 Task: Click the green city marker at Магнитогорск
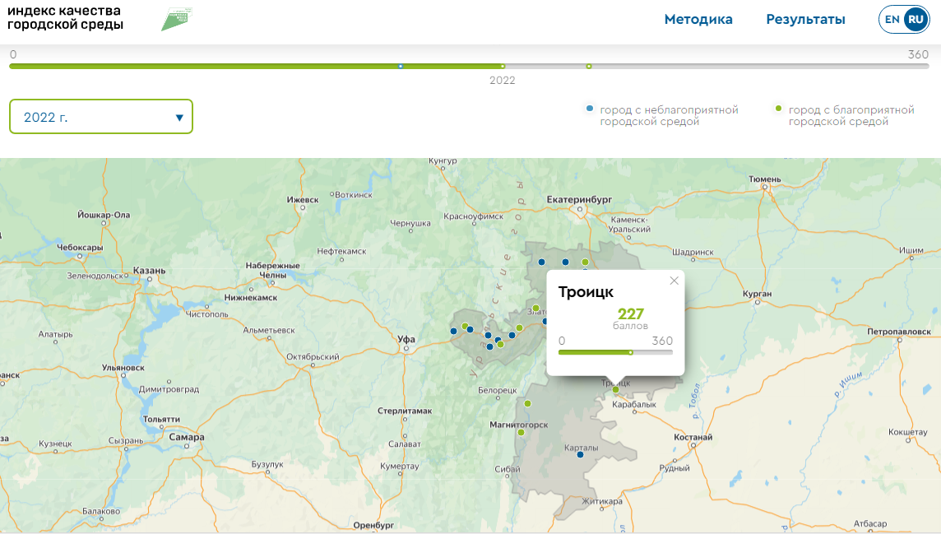point(521,432)
